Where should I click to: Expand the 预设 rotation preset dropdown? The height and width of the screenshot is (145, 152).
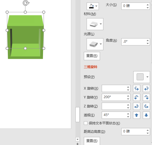[x=142, y=77]
